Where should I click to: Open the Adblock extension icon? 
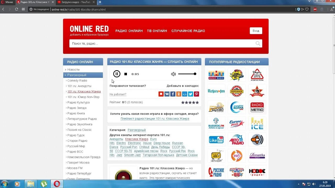[x=315, y=9]
